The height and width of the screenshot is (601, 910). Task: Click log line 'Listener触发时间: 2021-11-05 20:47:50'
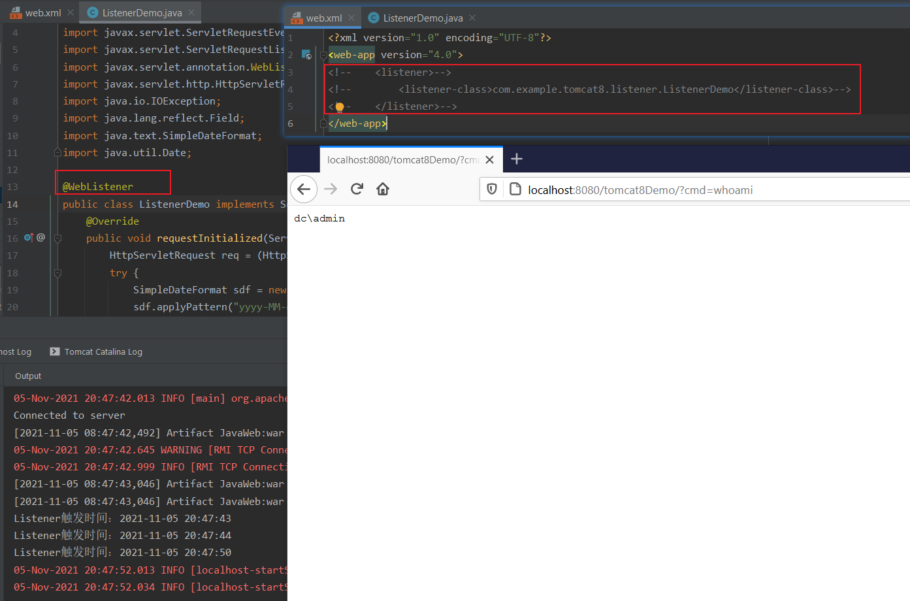[x=122, y=552]
